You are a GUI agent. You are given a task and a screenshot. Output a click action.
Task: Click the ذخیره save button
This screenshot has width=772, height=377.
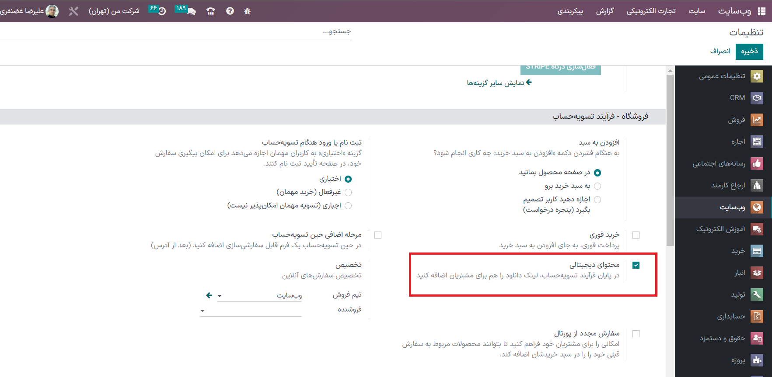click(x=749, y=51)
